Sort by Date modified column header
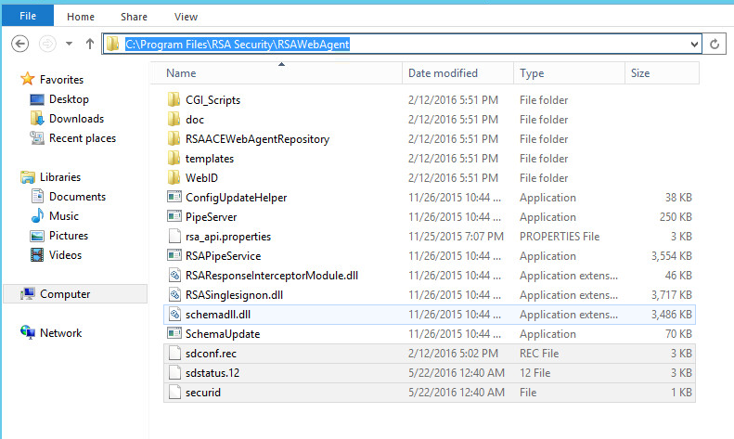 click(457, 73)
